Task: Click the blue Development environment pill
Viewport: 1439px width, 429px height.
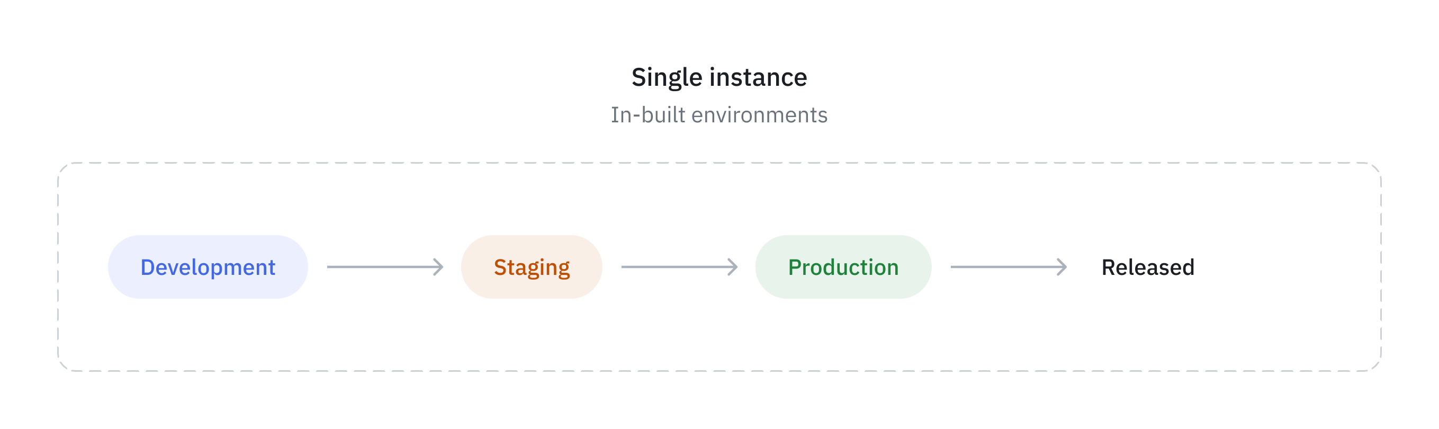Action: coord(208,267)
